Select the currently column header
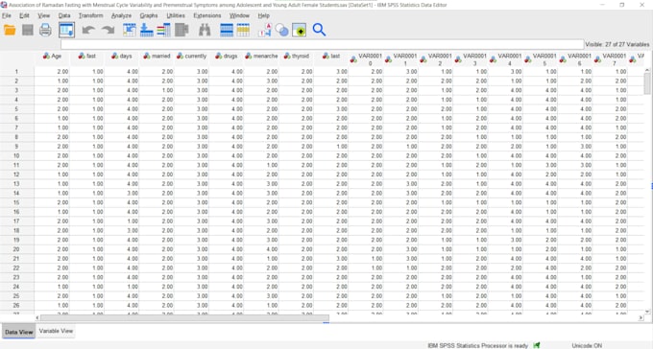 (x=191, y=57)
